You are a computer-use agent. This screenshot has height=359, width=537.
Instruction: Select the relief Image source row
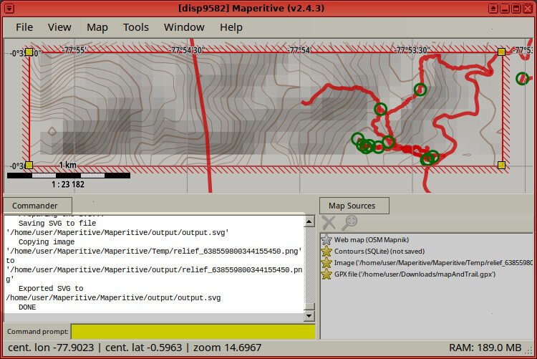click(427, 263)
